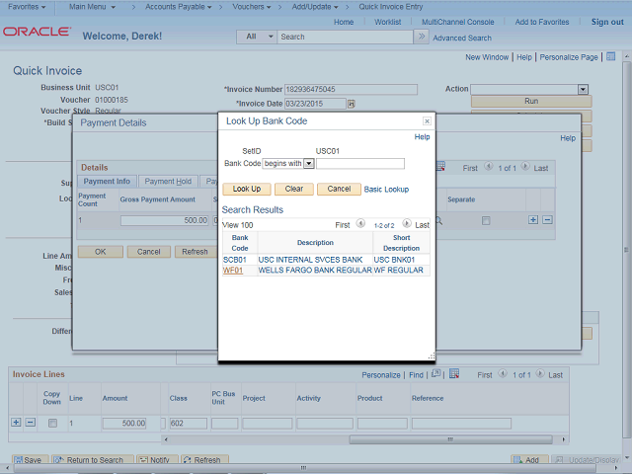Switch to the Payment Hold tab

pos(168,182)
